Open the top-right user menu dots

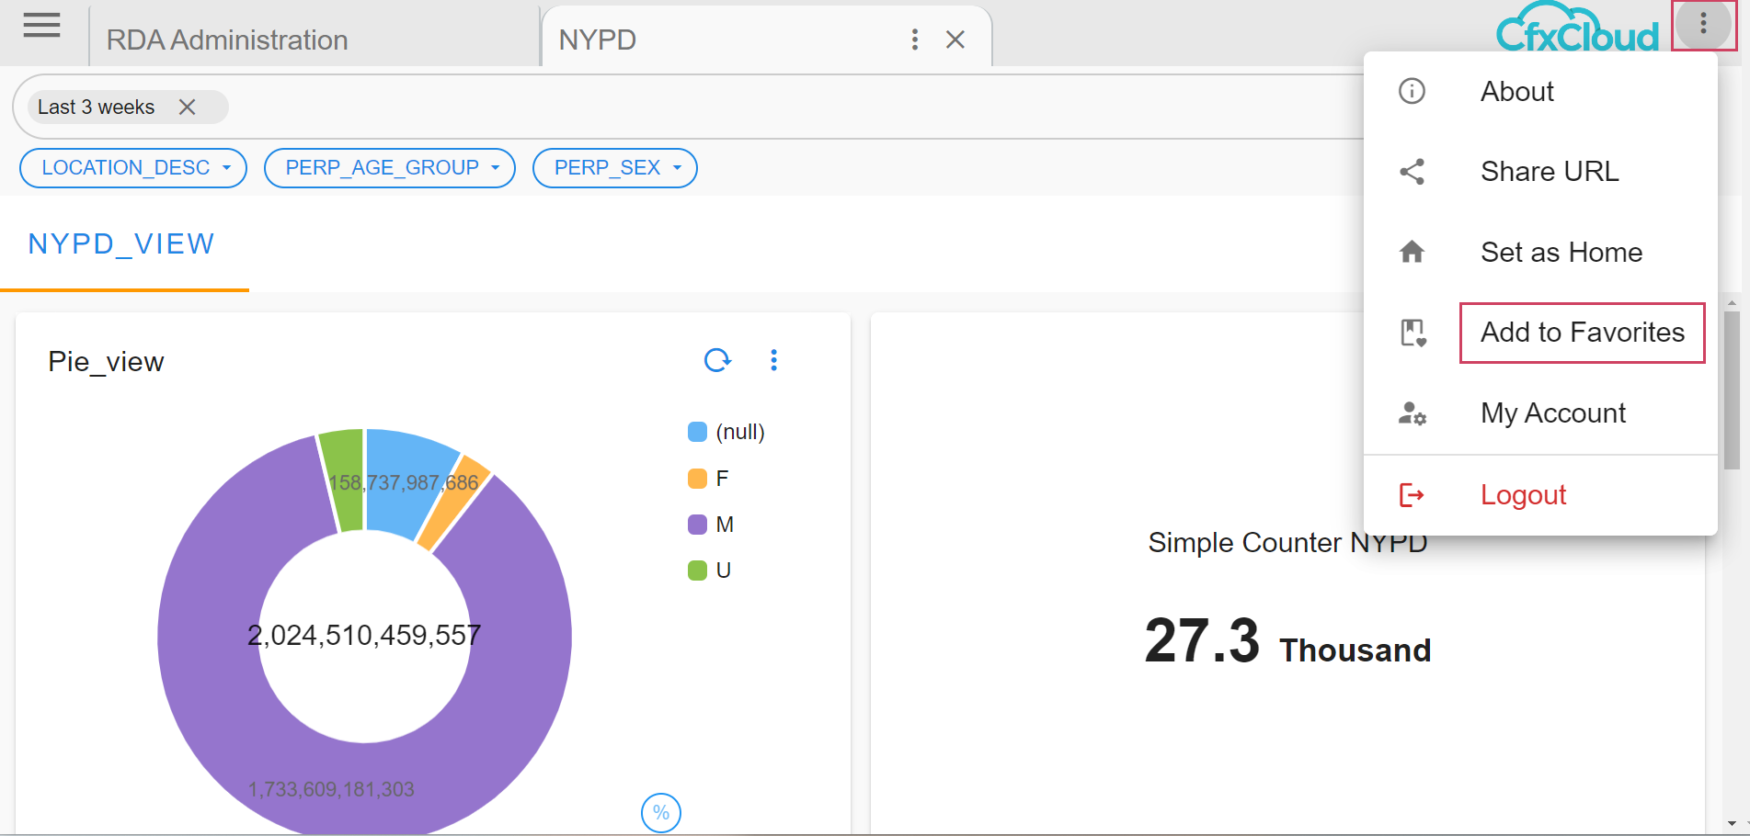1703,24
